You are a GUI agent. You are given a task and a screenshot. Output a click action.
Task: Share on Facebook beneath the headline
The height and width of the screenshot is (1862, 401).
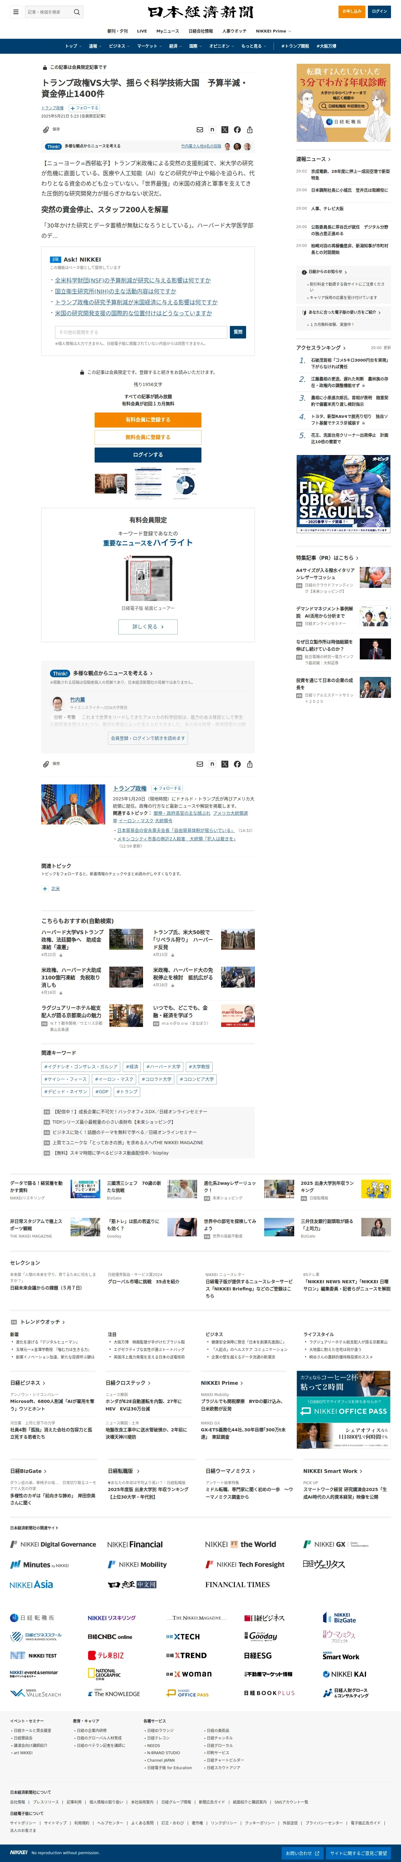(237, 129)
